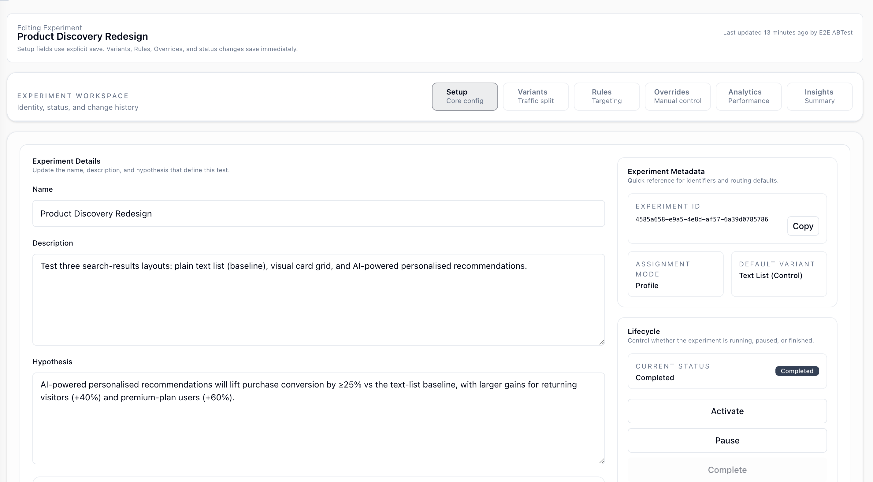Image resolution: width=873 pixels, height=482 pixels.
Task: Switch to the Variants Traffic split tab
Action: click(x=536, y=96)
